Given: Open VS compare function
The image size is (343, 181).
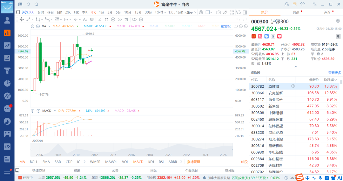Looking at the screenshot, I should point(239,12).
